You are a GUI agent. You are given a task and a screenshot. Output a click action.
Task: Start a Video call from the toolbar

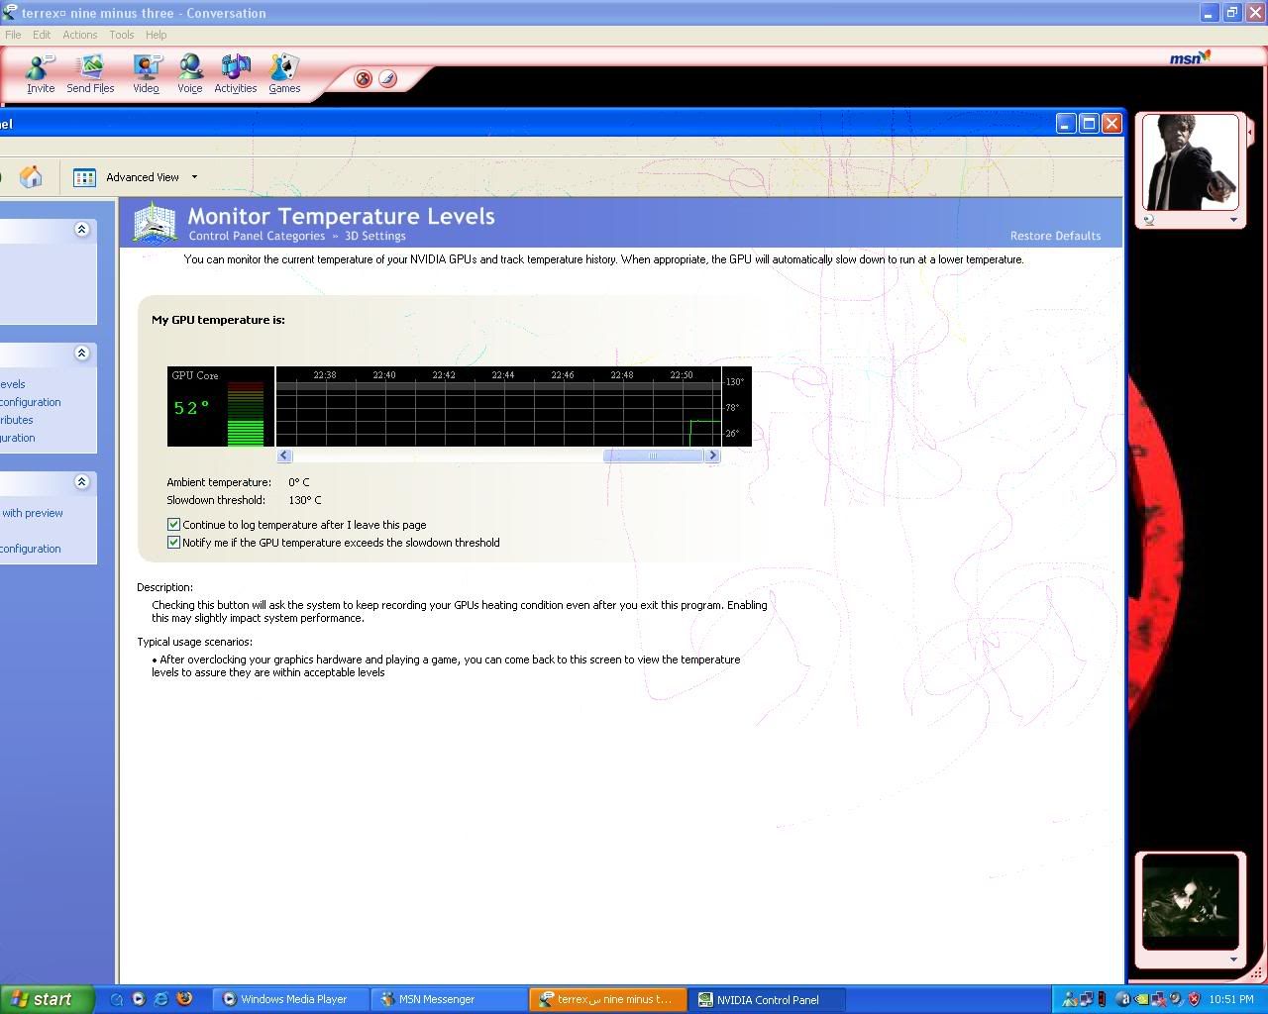coord(147,73)
